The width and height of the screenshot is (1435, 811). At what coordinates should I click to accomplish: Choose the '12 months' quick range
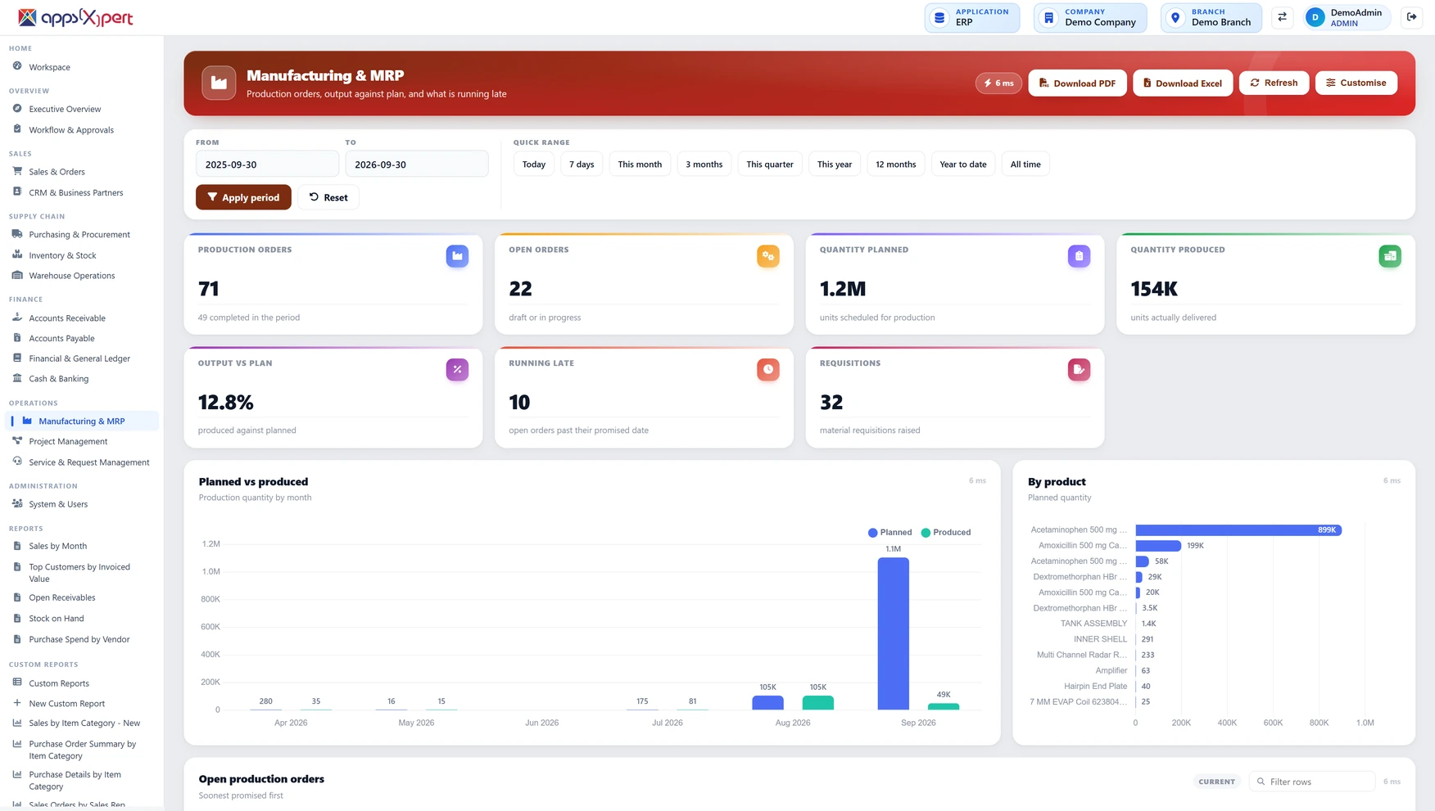[x=896, y=164]
